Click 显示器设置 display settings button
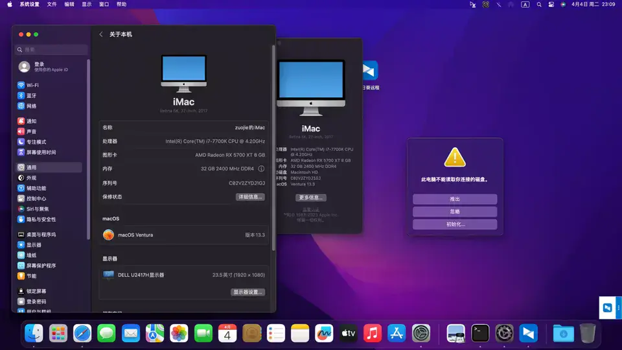The height and width of the screenshot is (350, 622). (x=248, y=292)
